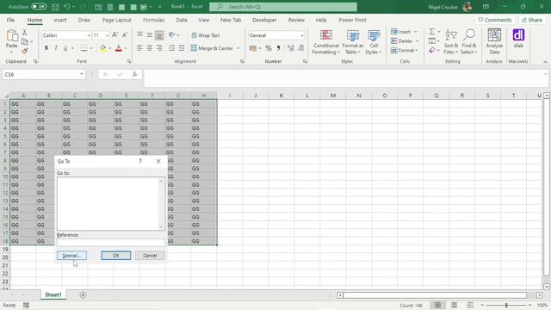Switch to Page Layout view in status bar
This screenshot has width=551, height=310.
coord(454,305)
